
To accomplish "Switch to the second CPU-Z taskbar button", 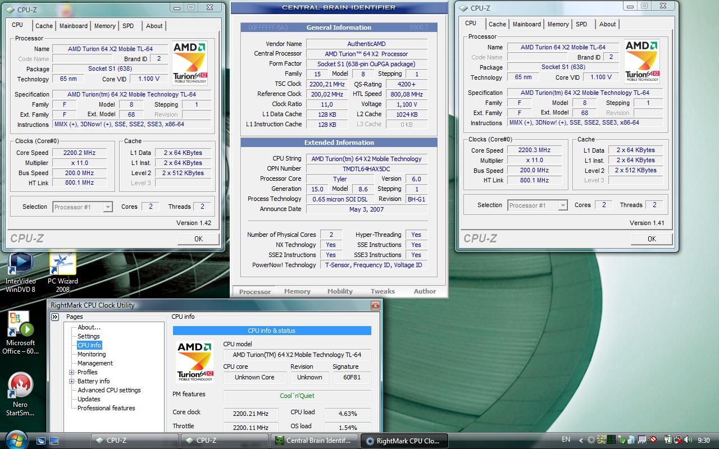I will (224, 441).
